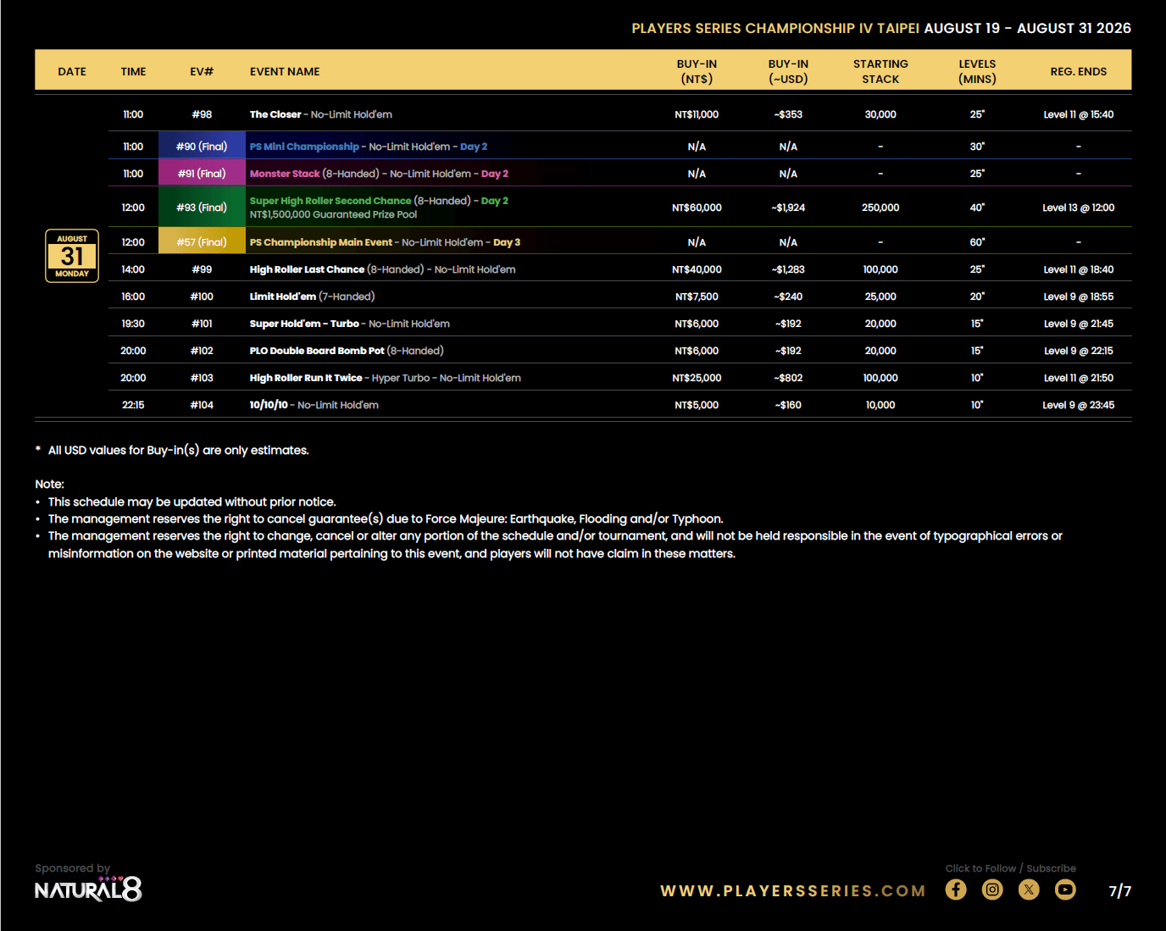Image resolution: width=1166 pixels, height=931 pixels.
Task: Click 'Level 11 @ 18:40' registration end
Action: [1079, 269]
